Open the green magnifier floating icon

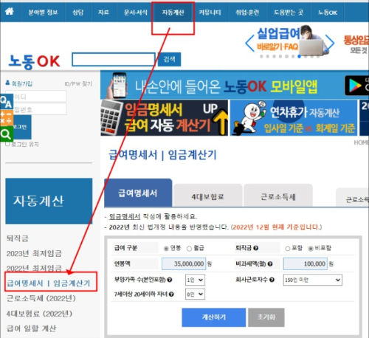pyautogui.click(x=7, y=134)
